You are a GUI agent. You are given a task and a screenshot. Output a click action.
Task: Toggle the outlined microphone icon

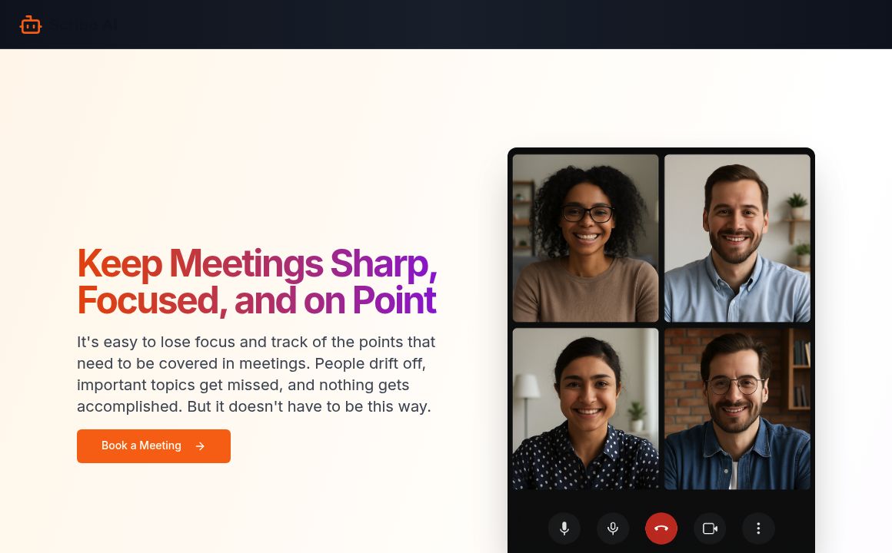[x=613, y=528]
